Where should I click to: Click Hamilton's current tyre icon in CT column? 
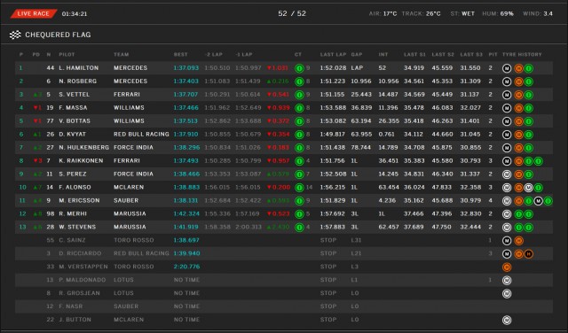pos(299,68)
